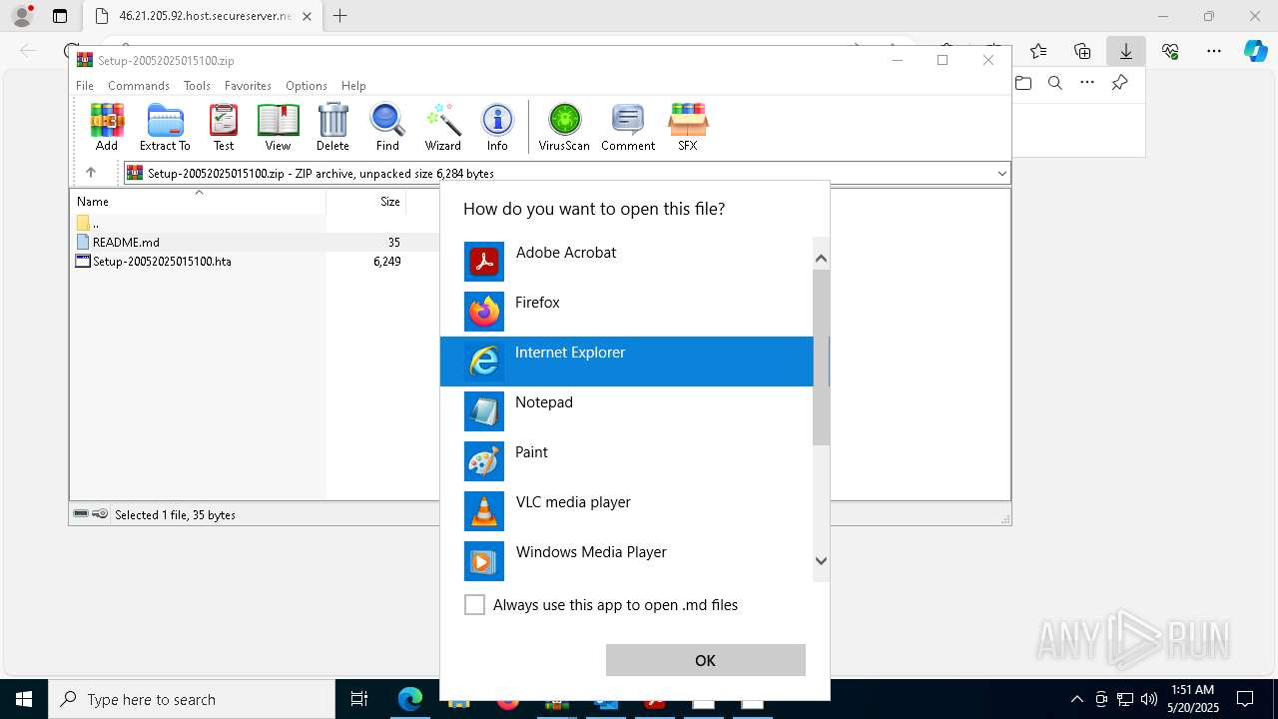Screen dimensions: 1278x719
Task: Open Edge Downloads button
Action: click(x=1126, y=51)
